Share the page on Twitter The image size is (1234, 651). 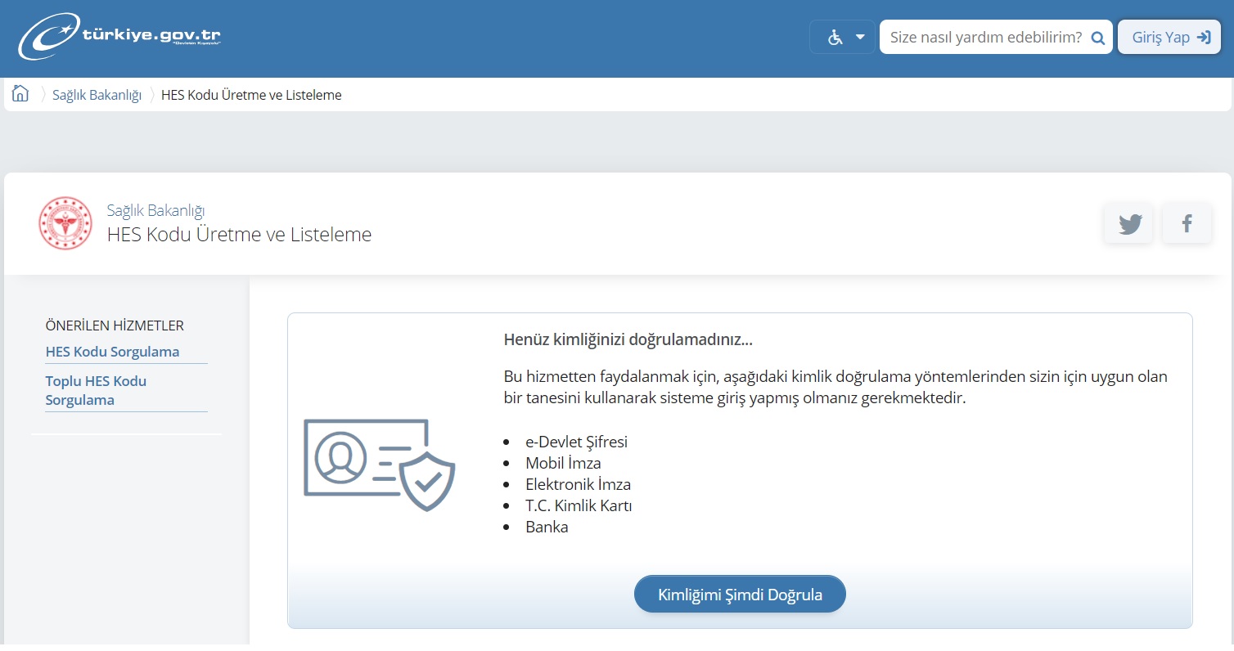(x=1129, y=223)
